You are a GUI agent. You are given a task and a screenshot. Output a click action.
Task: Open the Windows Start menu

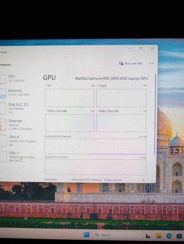(x=87, y=235)
